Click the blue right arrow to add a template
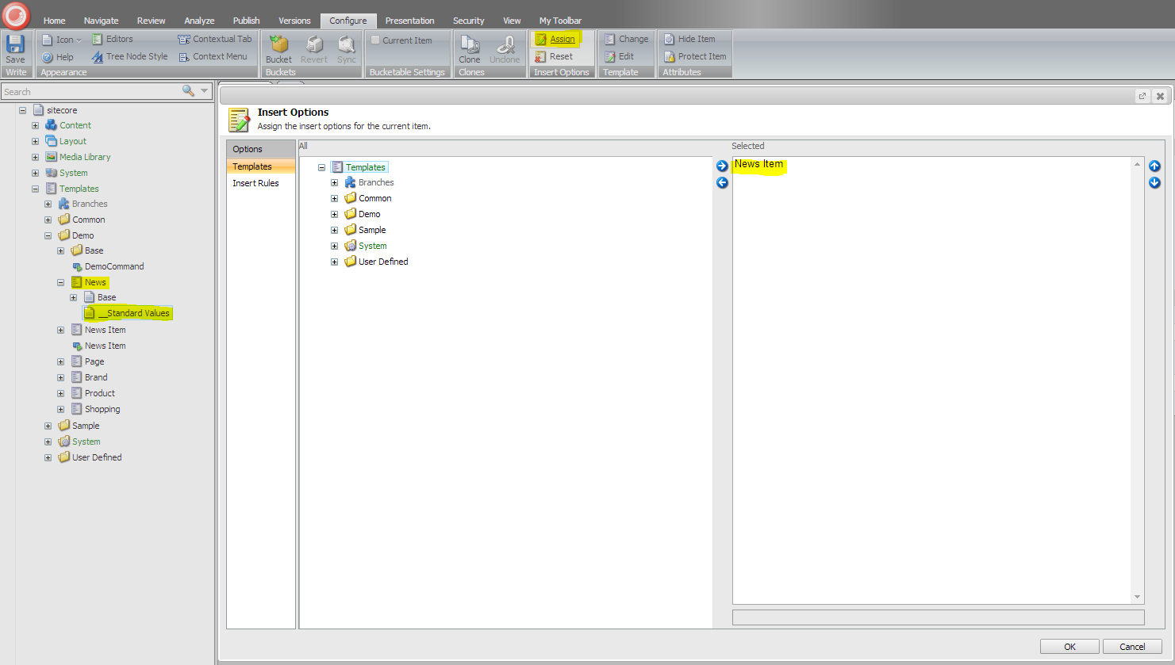Image resolution: width=1175 pixels, height=665 pixels. click(721, 166)
